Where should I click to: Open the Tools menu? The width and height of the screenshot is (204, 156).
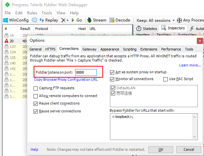tap(47, 13)
